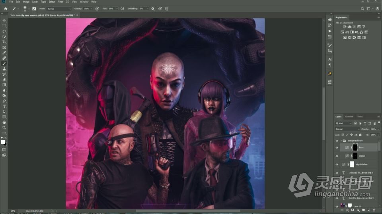This screenshot has width=382, height=214.
Task: Collapse the 'dodge and burn' group
Action: (341, 141)
